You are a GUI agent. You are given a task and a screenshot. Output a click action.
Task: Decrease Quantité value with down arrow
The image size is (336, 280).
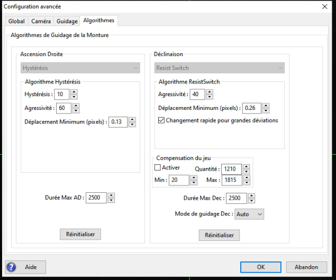247,172
